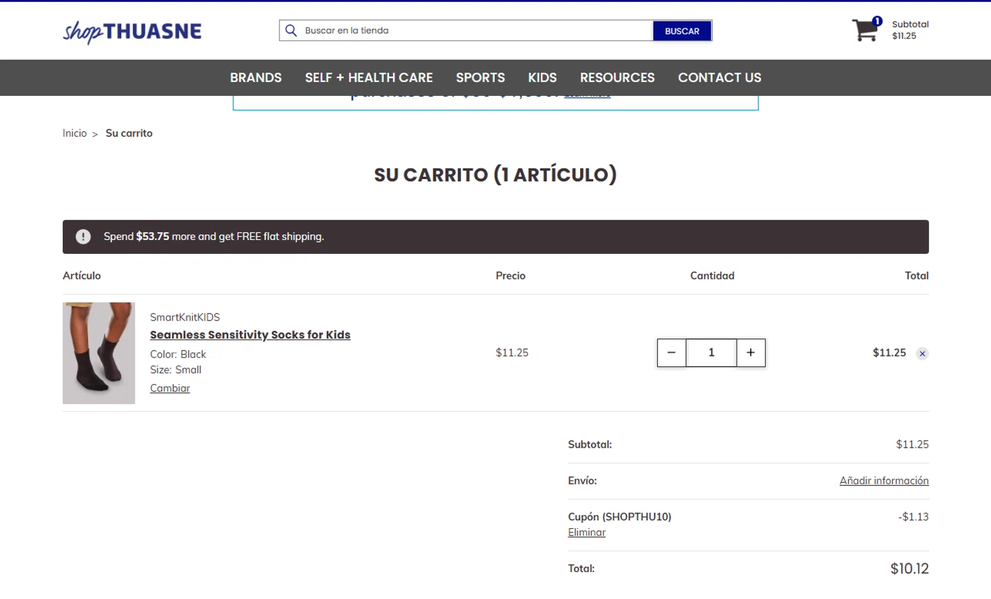Image resolution: width=991 pixels, height=599 pixels.
Task: Increase quantity with plus button
Action: tap(751, 353)
